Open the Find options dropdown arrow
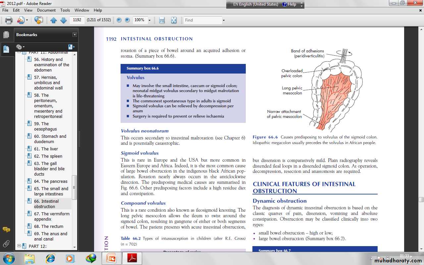This screenshot has height=265, width=424. point(224,20)
